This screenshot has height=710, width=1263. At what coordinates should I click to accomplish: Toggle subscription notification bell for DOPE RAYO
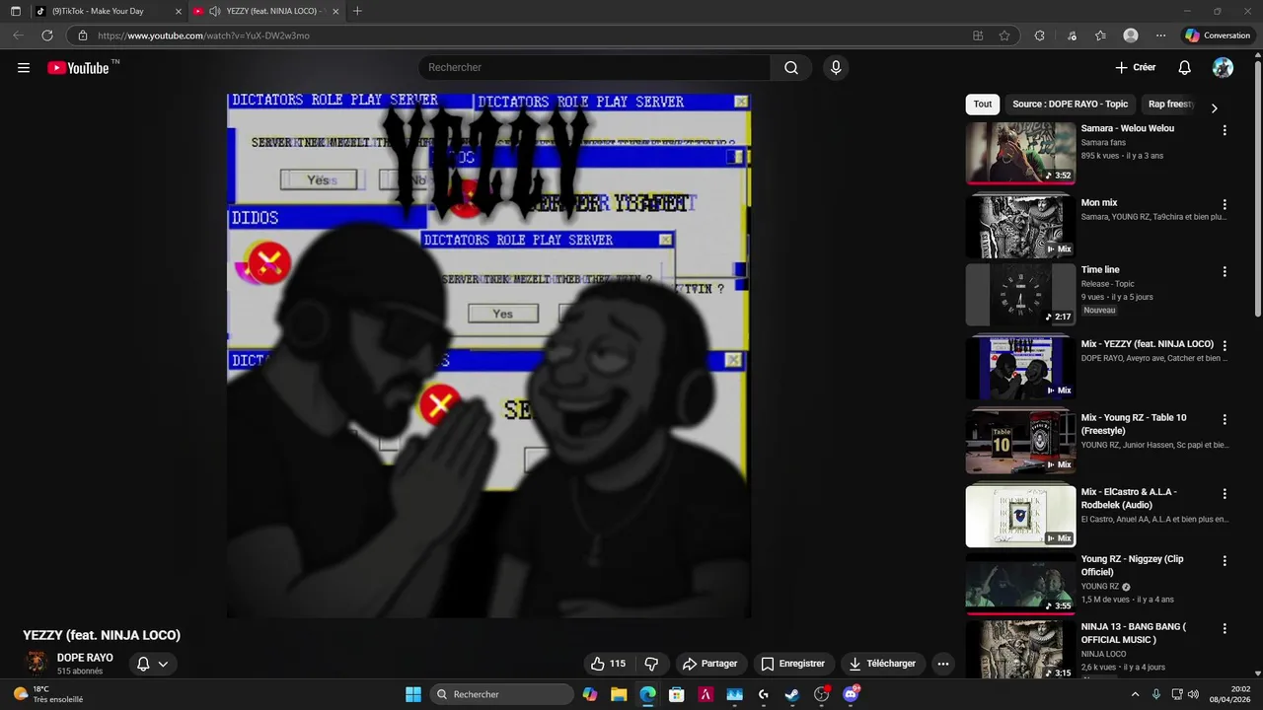(143, 664)
